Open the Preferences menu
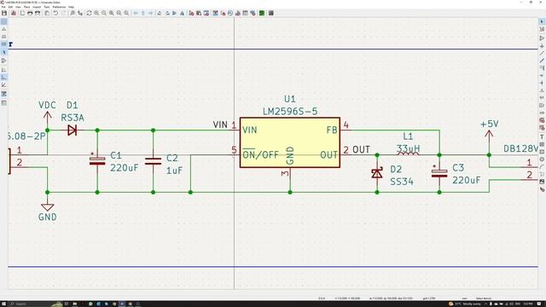 (x=59, y=7)
